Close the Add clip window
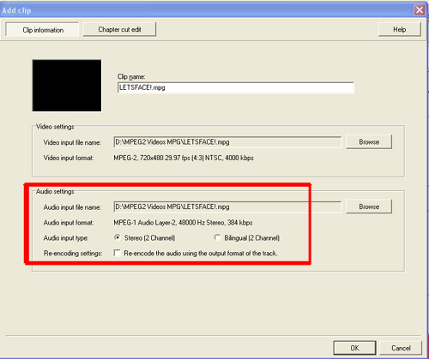Screen dimensions: 429x359 [420, 10]
